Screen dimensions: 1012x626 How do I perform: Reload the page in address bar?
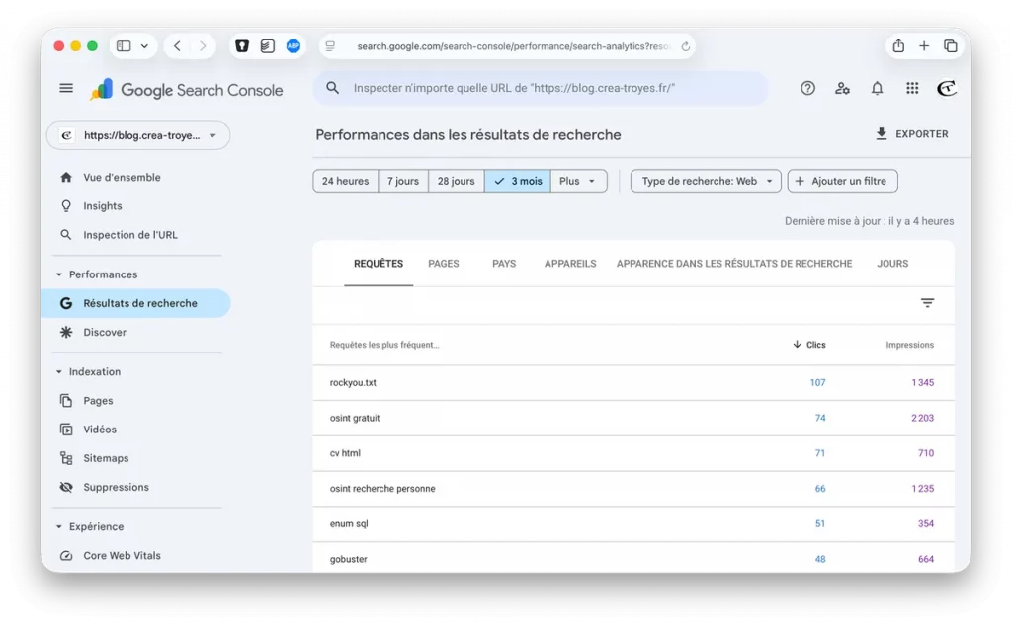[686, 46]
